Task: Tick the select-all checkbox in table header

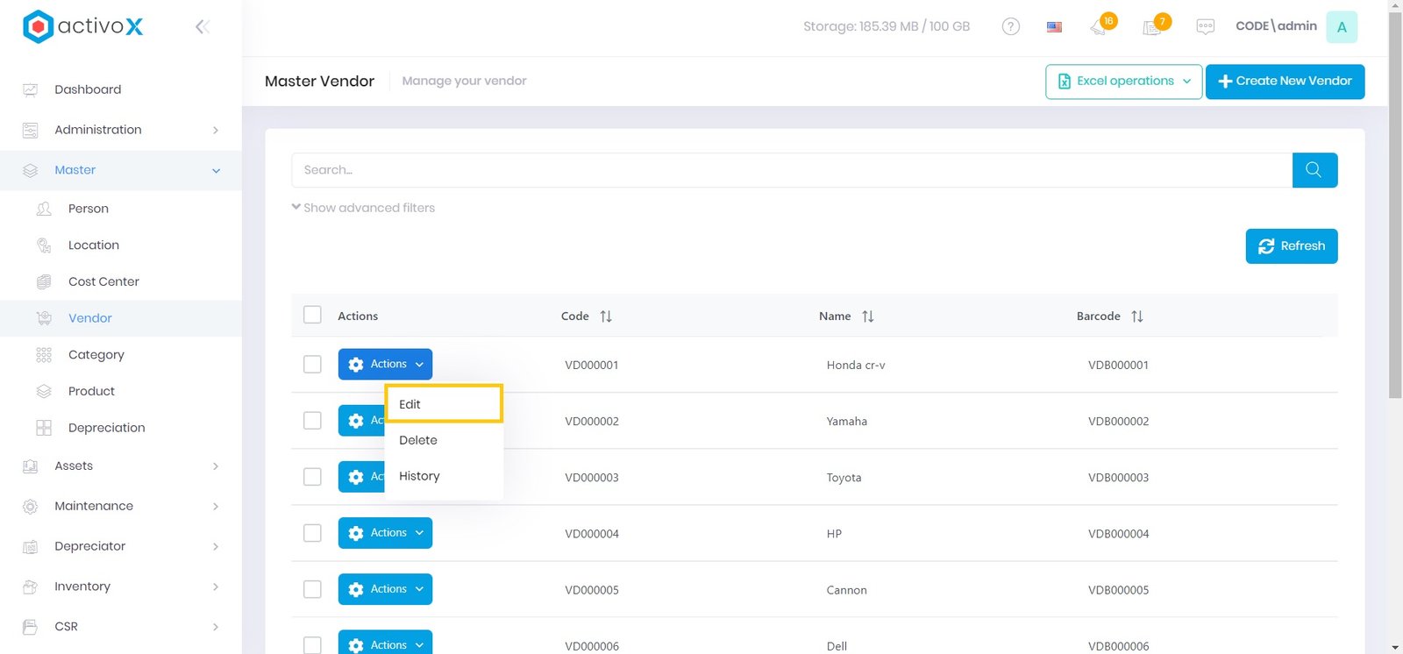Action: [312, 315]
